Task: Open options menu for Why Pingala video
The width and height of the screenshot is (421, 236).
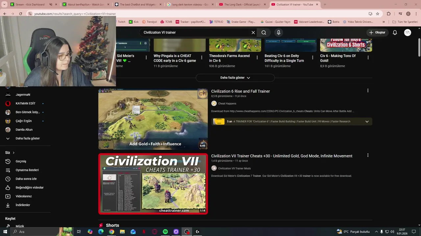Action: pos(202,57)
